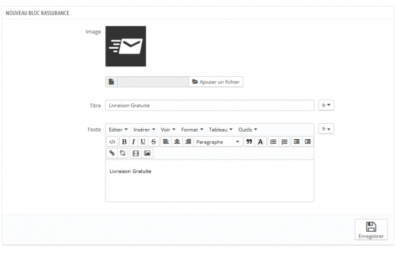Viewport: 397px width, 254px height.
Task: Insert a blockquote
Action: (249, 142)
